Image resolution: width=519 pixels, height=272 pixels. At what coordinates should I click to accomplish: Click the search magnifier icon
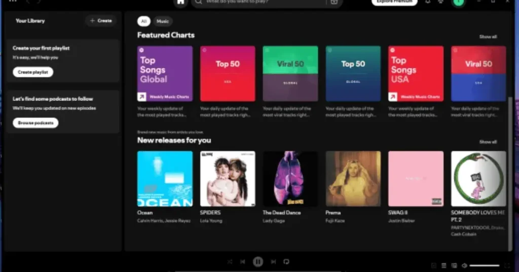click(x=198, y=2)
